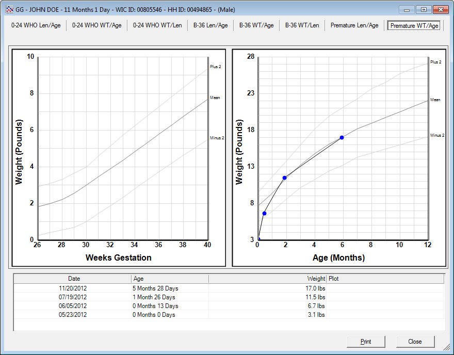Close window with the red X button

coord(441,10)
